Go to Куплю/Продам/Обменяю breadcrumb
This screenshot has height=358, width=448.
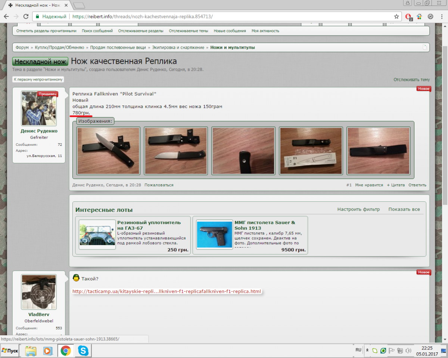(x=59, y=47)
